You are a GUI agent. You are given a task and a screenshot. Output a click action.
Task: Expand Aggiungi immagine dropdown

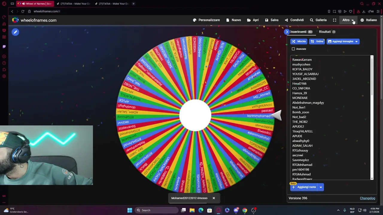[356, 42]
